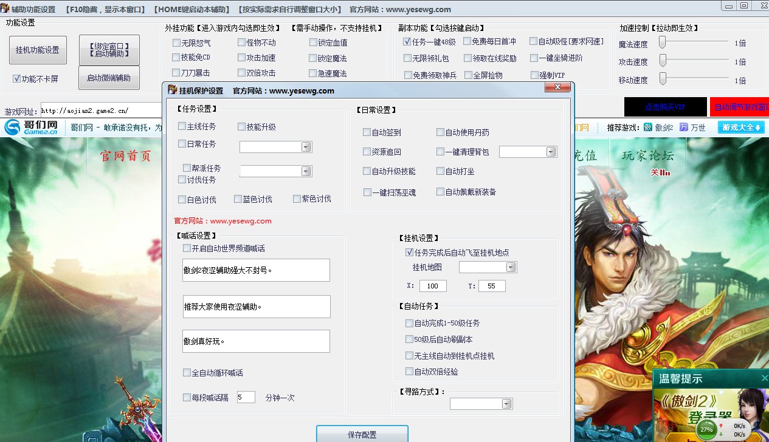Click the 万世 recommended game icon

[684, 127]
